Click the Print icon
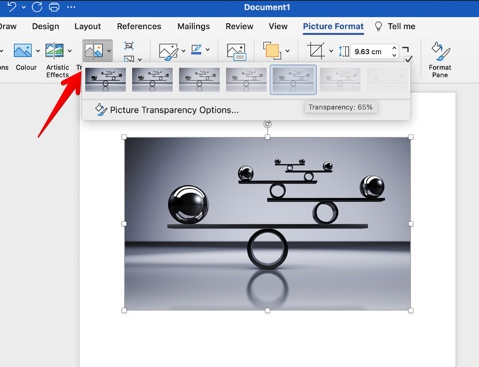This screenshot has height=367, width=479. pyautogui.click(x=54, y=7)
